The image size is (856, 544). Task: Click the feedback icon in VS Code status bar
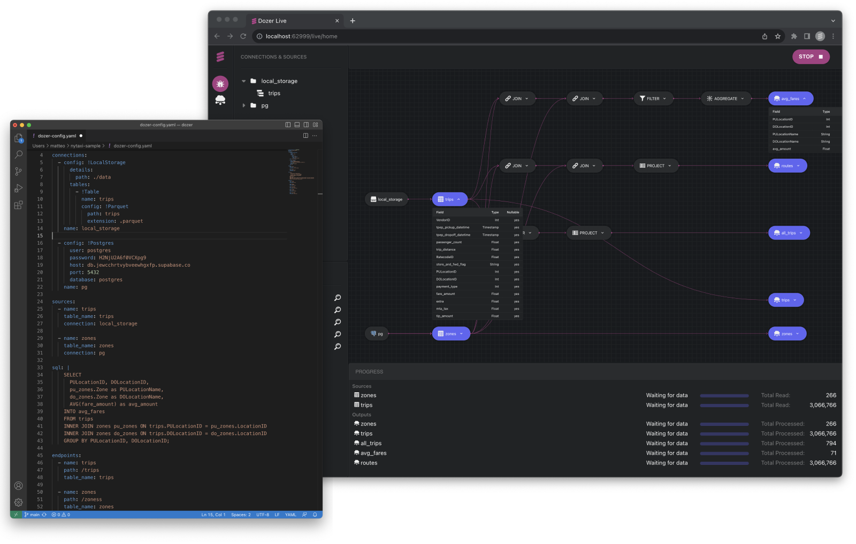[x=304, y=515]
